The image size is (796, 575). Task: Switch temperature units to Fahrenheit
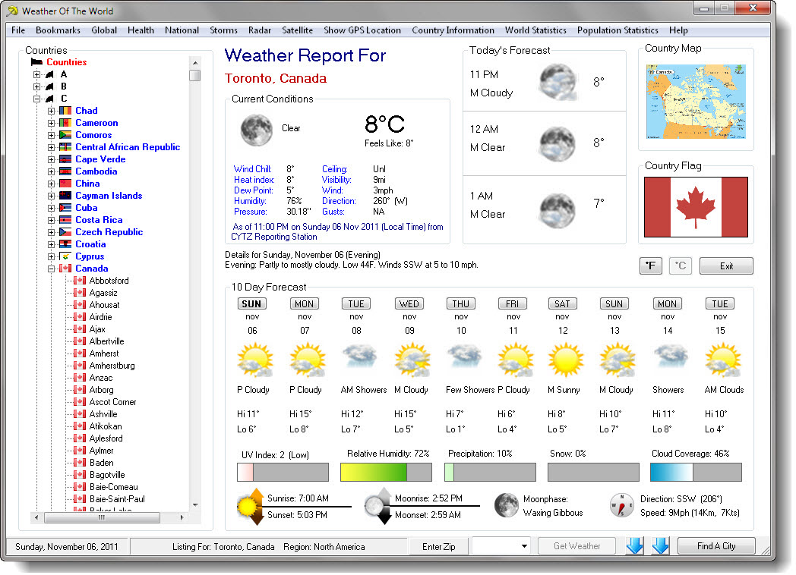point(650,266)
